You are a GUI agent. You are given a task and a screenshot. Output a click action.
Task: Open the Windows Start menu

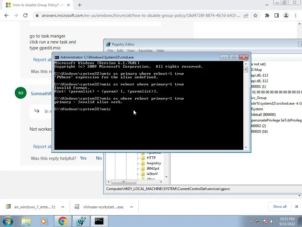click(x=8, y=221)
